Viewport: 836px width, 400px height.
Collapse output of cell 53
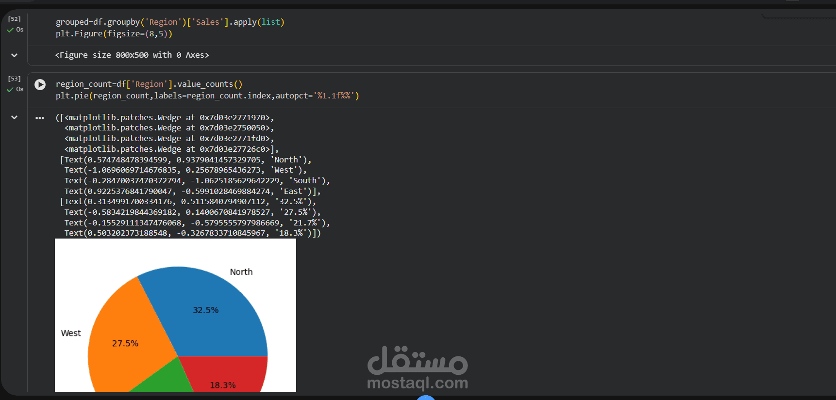point(15,117)
